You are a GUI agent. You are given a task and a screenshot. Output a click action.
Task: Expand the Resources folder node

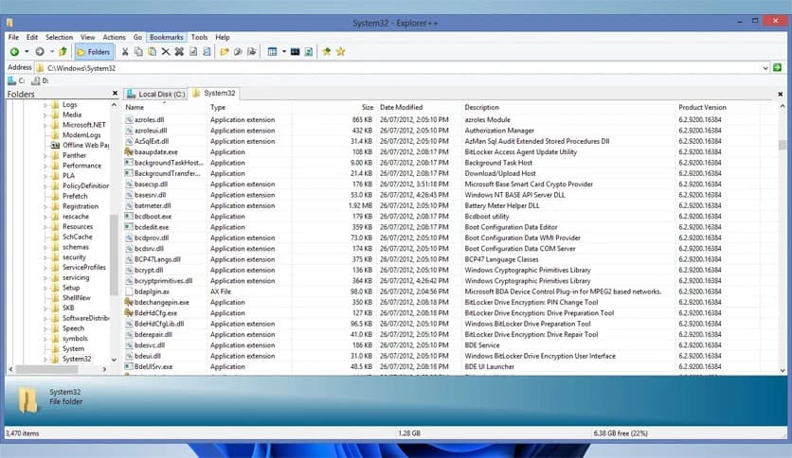45,227
